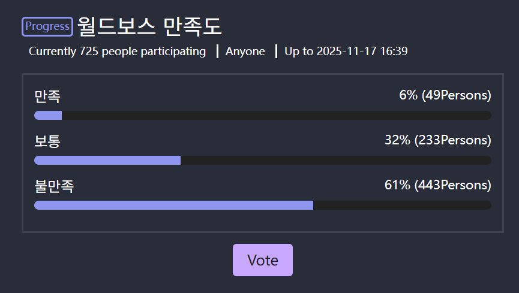Select the 보통 poll option
This screenshot has width=519, height=293.
47,141
